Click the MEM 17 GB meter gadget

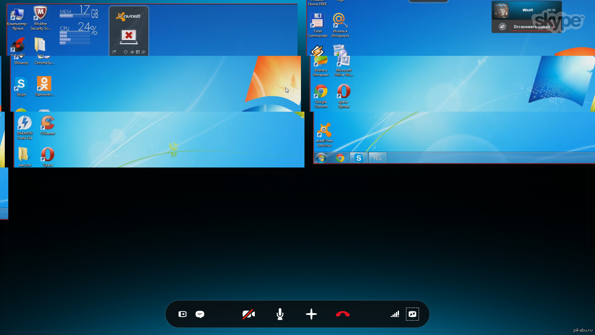(78, 12)
